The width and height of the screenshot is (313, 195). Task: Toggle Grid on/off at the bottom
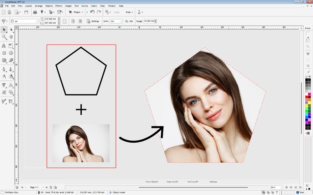pos(193,182)
